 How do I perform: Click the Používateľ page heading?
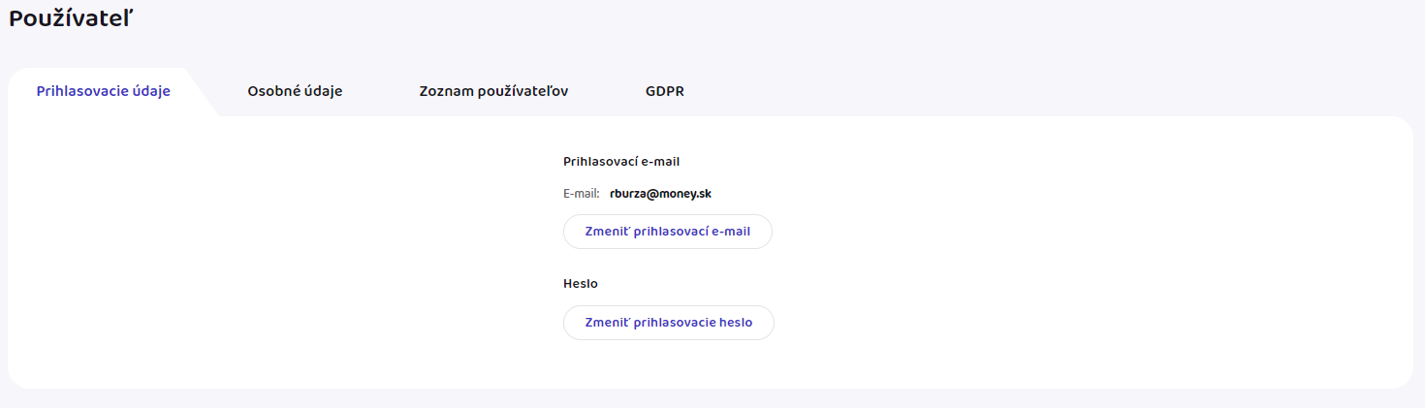coord(71,17)
